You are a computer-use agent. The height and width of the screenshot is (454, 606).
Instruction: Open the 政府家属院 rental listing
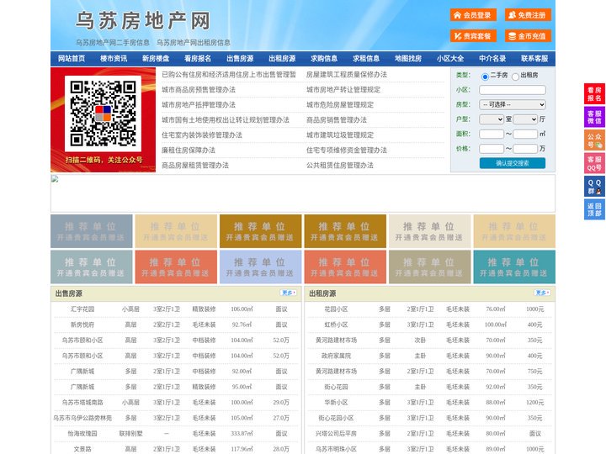pyautogui.click(x=336, y=356)
